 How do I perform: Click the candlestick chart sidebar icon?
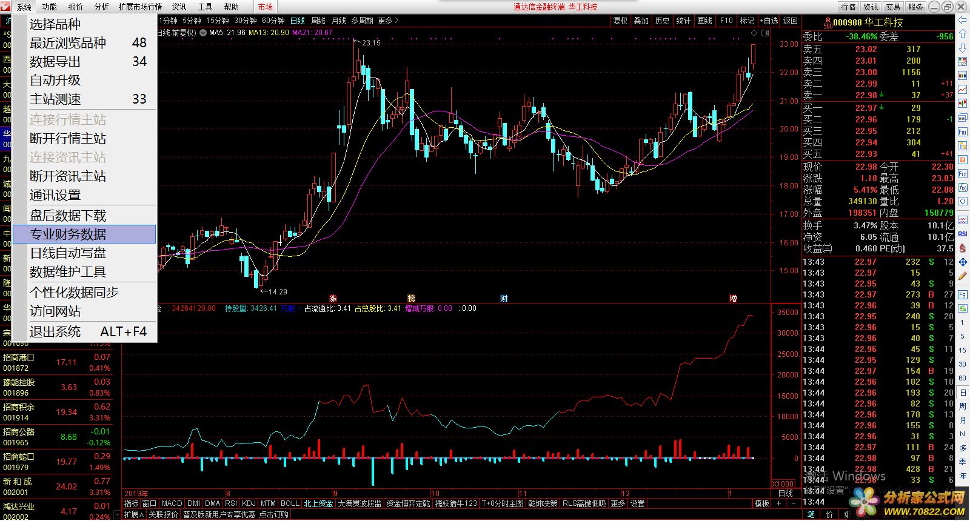(963, 104)
